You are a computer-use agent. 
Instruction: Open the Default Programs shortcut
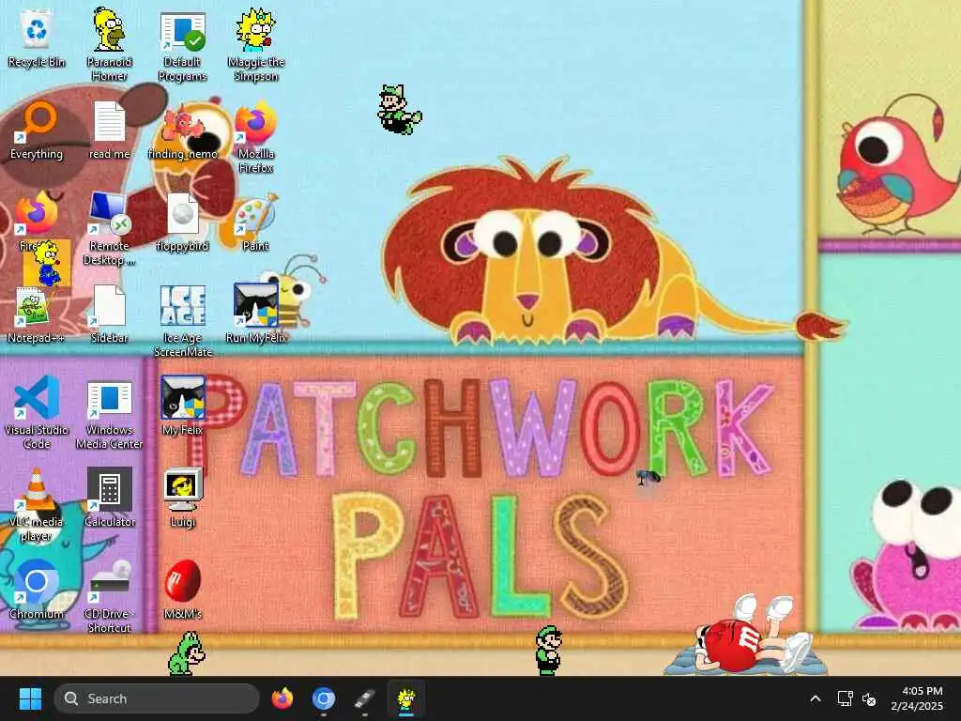(x=183, y=47)
